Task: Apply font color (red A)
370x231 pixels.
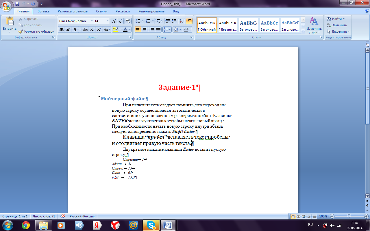Action: click(x=125, y=29)
